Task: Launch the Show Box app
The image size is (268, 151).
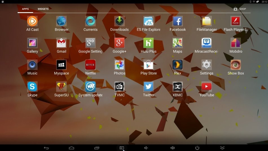Action: [x=236, y=65]
